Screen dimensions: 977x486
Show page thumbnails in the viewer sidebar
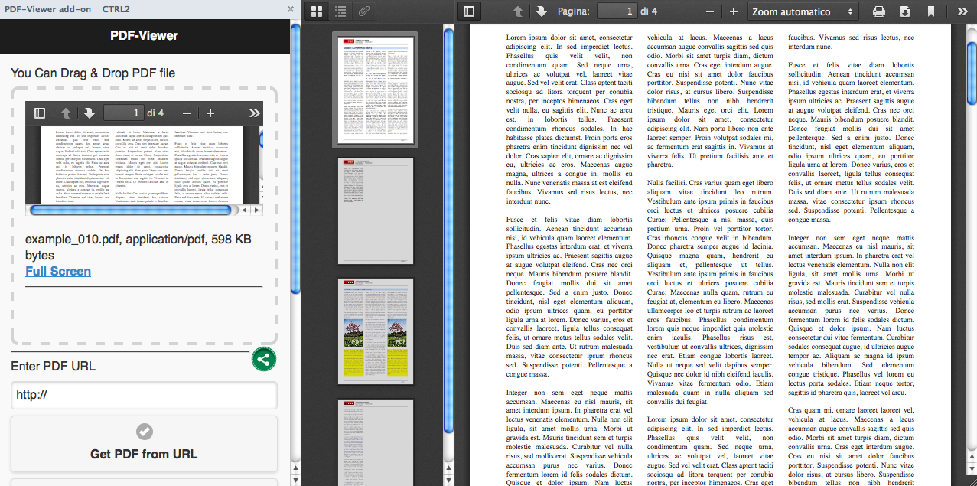(317, 11)
